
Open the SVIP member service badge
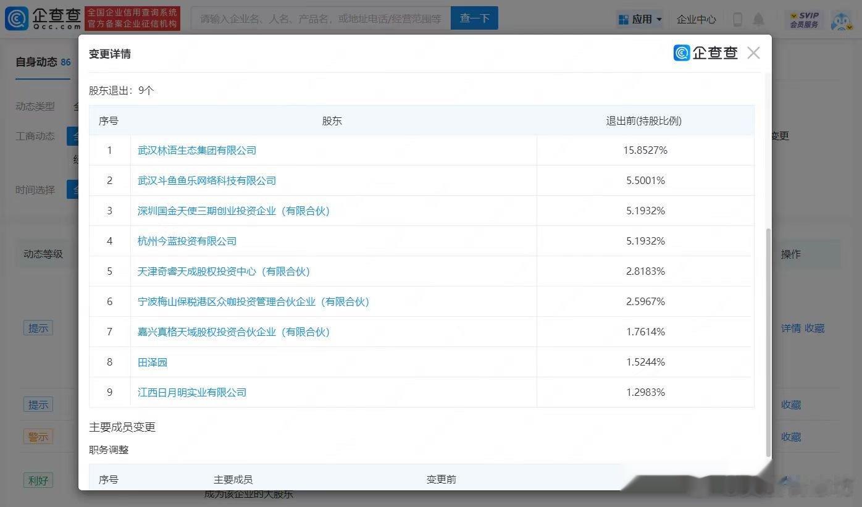click(x=804, y=19)
